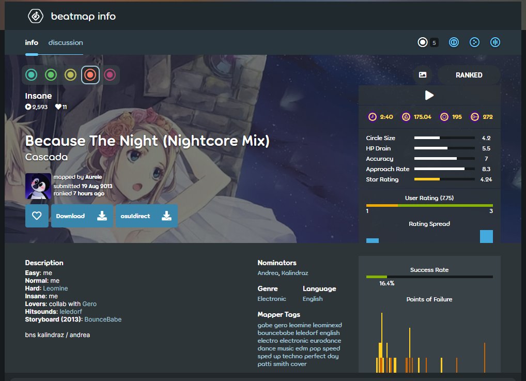The image size is (526, 381).
Task: Choose the Easy difficulty circle
Action: [32, 74]
